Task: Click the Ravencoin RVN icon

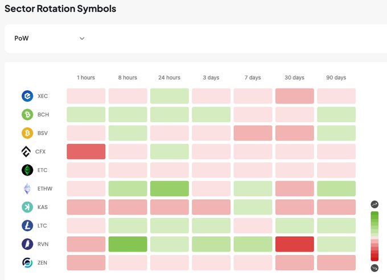Action: [27, 244]
